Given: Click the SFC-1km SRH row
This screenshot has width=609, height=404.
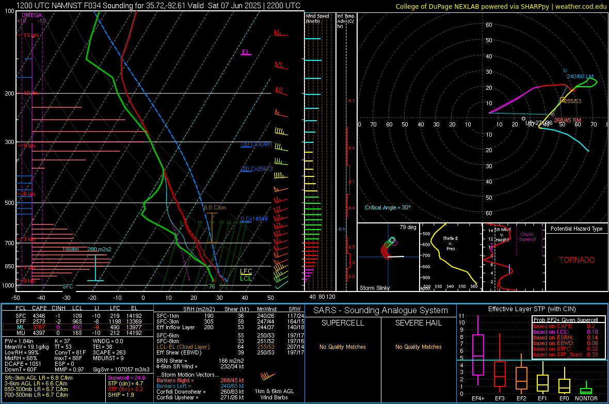Looking at the screenshot, I should click(230, 316).
